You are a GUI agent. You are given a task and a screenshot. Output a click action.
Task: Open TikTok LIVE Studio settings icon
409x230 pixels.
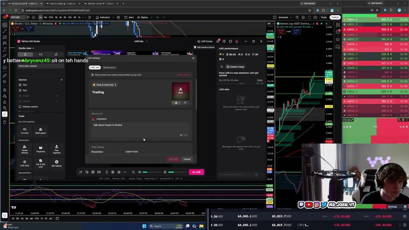pyautogui.click(x=230, y=41)
